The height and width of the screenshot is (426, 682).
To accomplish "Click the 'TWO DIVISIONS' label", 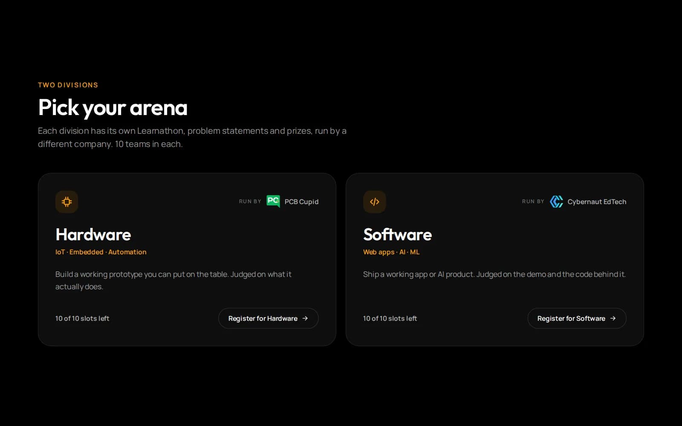I will tap(68, 85).
